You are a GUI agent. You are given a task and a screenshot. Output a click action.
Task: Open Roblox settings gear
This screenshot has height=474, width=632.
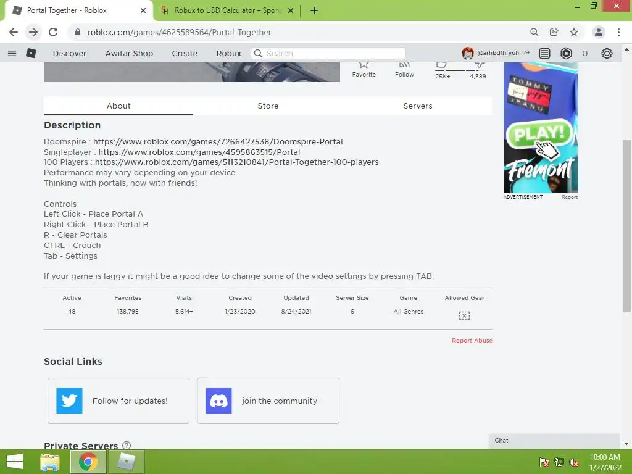click(607, 53)
